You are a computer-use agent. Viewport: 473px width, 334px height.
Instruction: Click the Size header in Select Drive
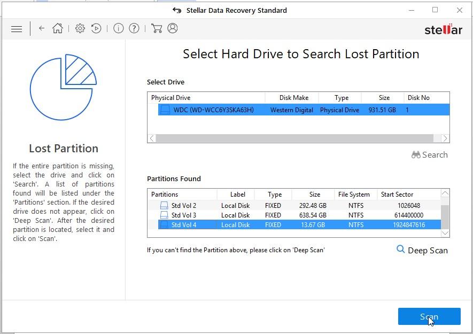[x=383, y=98]
